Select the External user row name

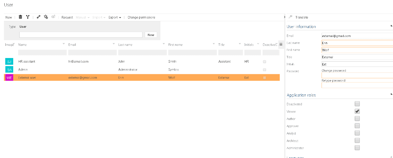click(x=27, y=78)
